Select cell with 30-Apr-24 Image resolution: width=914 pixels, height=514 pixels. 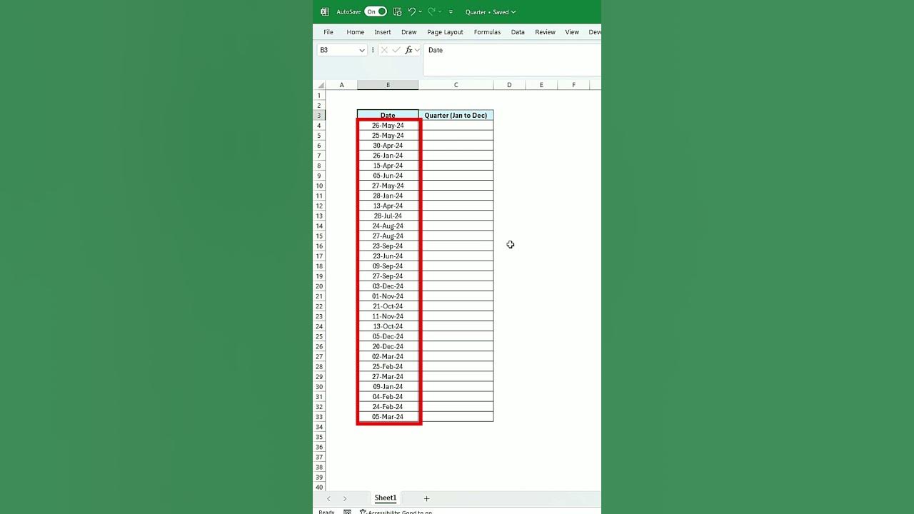pyautogui.click(x=388, y=146)
